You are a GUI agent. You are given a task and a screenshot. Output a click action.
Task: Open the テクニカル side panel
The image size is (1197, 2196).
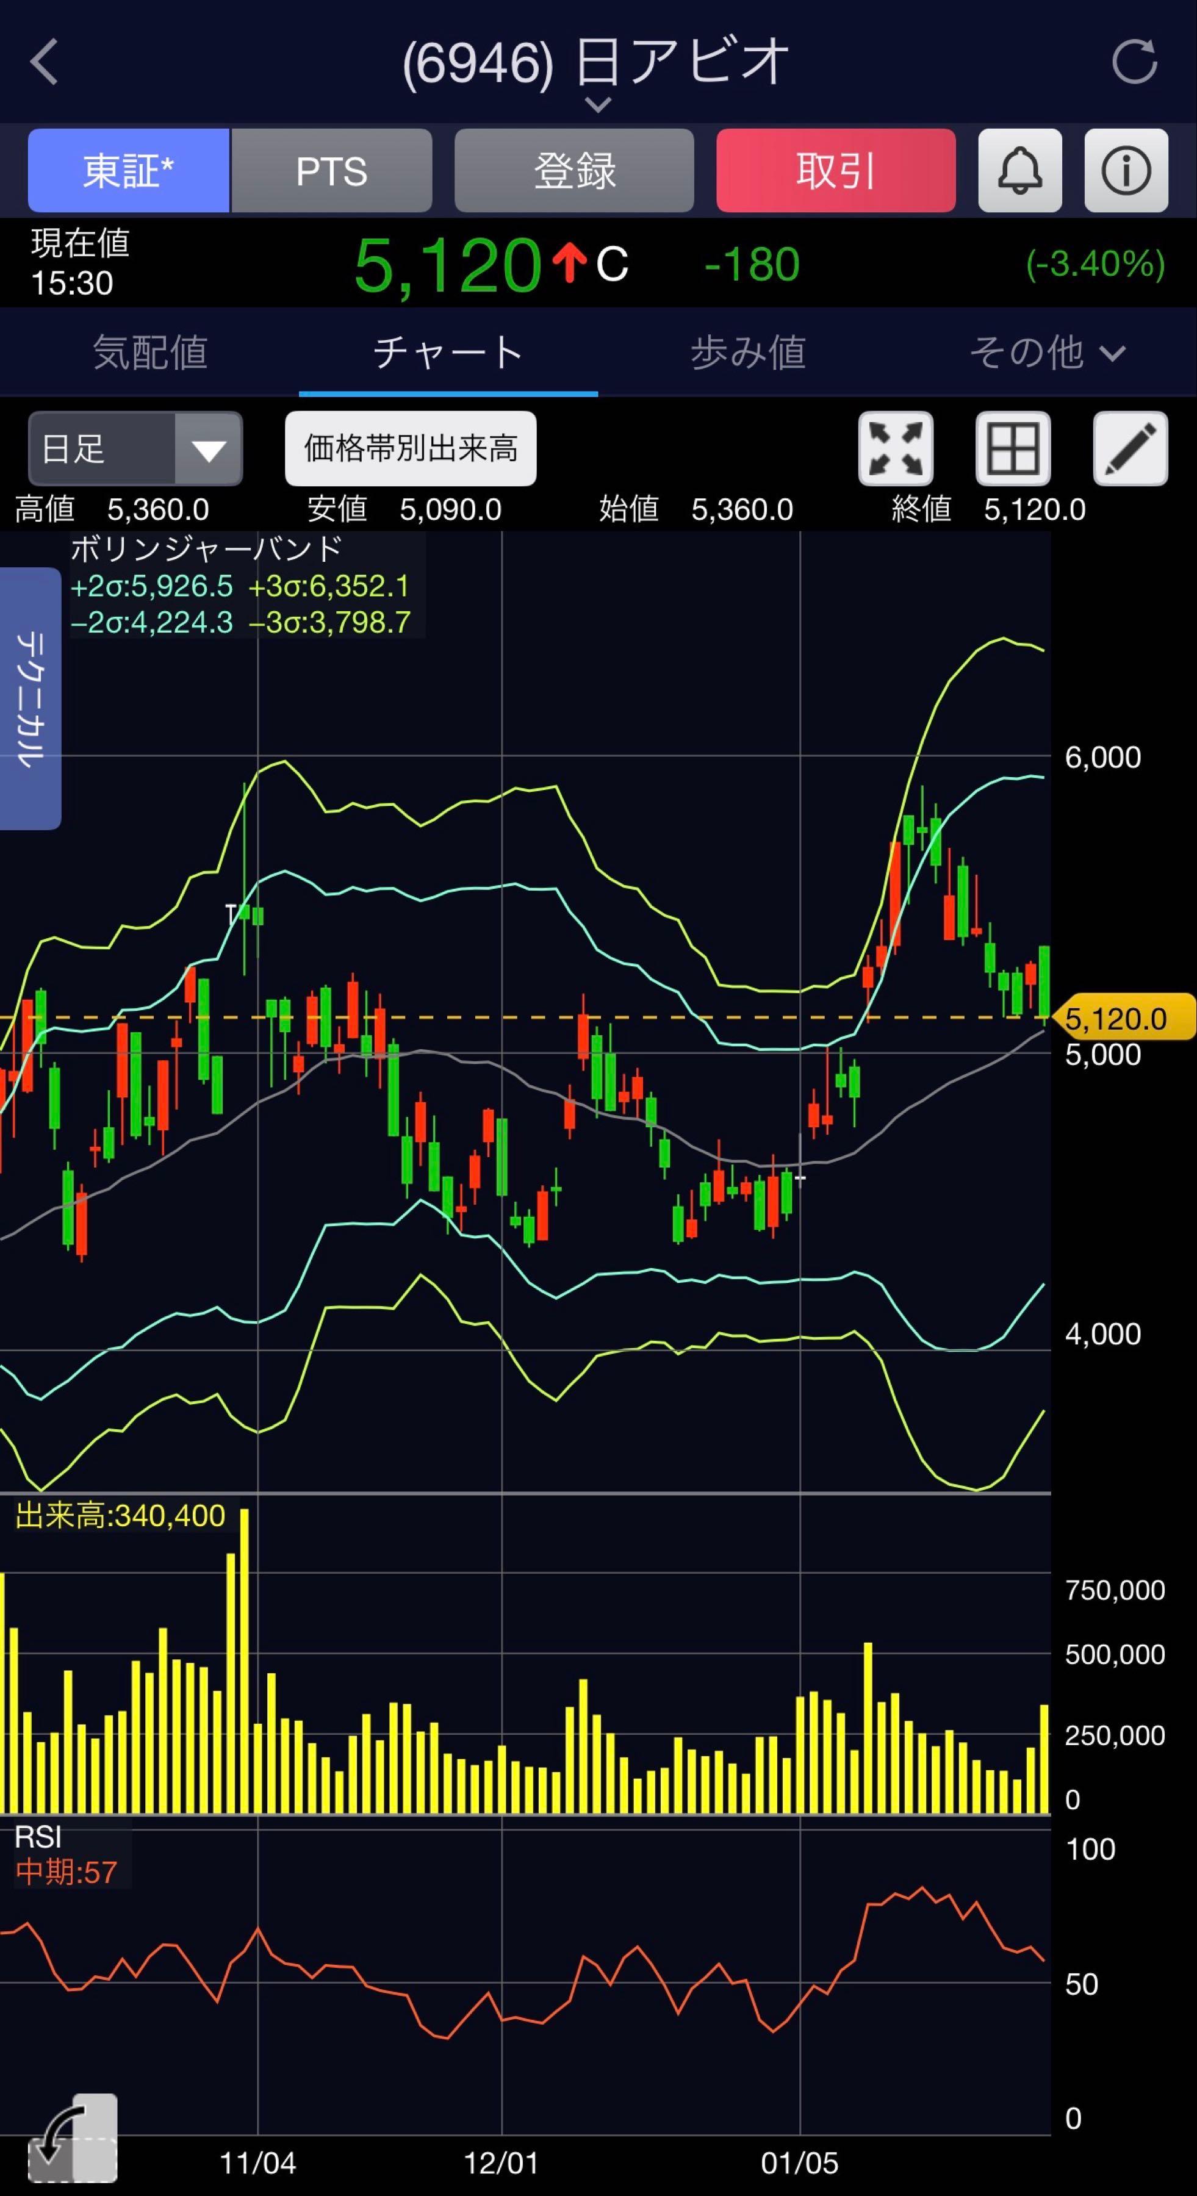coord(30,698)
